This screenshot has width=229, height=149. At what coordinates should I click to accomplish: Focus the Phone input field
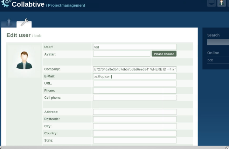[135, 90]
